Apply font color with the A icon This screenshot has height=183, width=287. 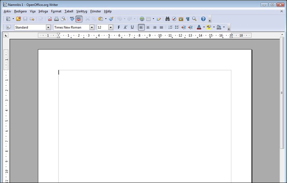199,27
